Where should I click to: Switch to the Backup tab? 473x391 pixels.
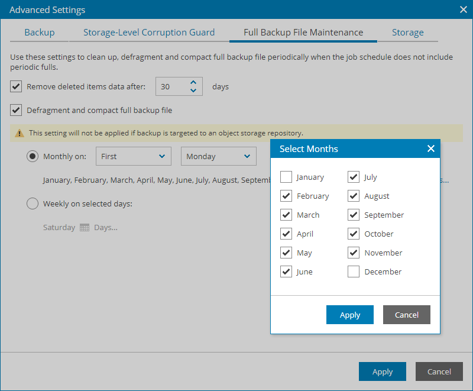pos(39,33)
